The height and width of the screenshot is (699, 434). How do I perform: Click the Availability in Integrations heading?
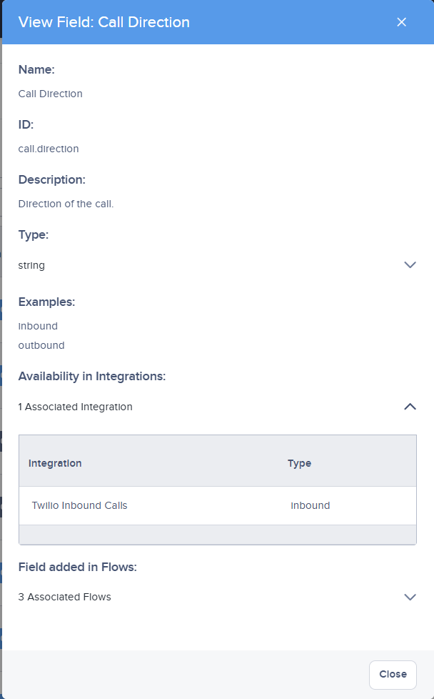pos(91,376)
